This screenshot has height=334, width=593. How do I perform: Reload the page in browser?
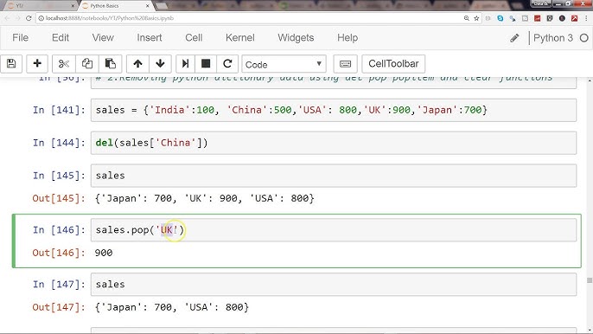click(29, 18)
